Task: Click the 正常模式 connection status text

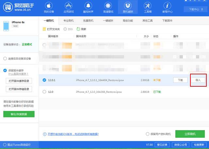Action: point(27,44)
